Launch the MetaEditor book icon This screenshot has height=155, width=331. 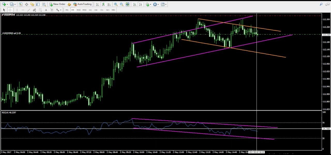tap(69, 4)
